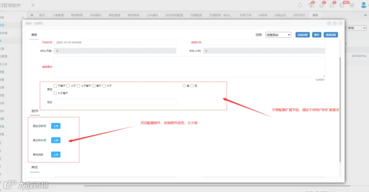Click into the 请假事由 text area
Image resolution: width=369 pixels, height=192 pixels.
point(189,67)
